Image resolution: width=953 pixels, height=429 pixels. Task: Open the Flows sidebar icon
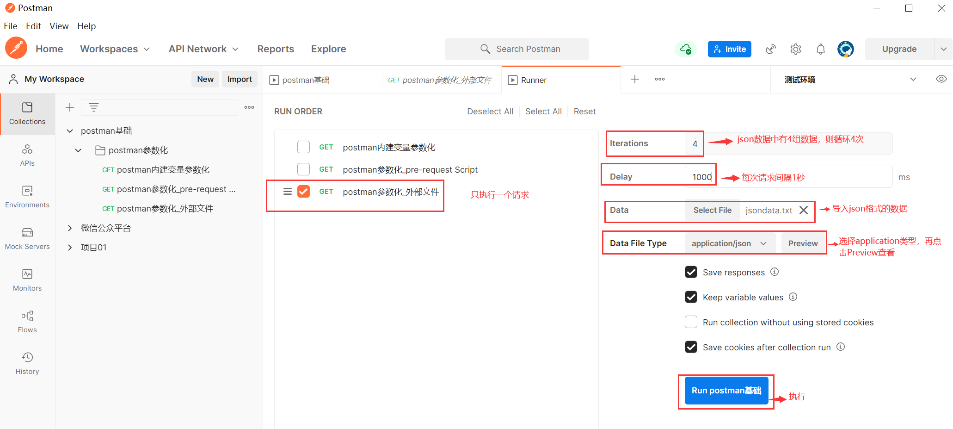coord(27,322)
